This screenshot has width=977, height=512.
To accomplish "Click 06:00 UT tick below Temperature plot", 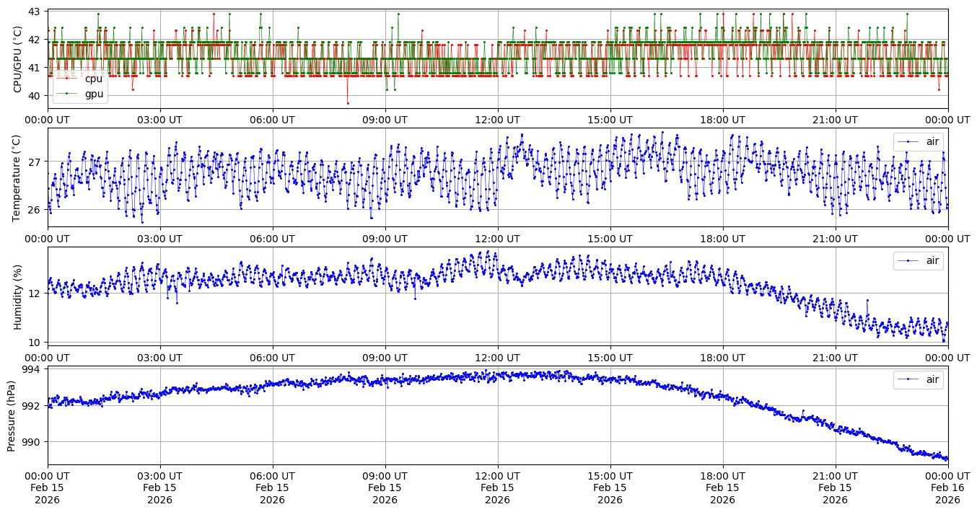I will click(272, 239).
